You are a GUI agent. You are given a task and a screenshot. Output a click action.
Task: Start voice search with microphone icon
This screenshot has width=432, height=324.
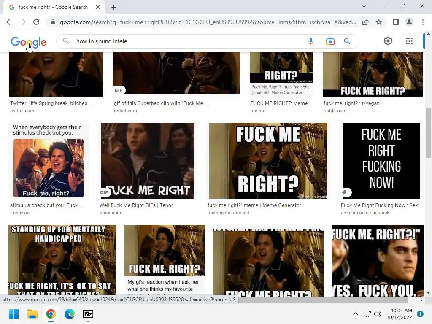[x=311, y=41]
